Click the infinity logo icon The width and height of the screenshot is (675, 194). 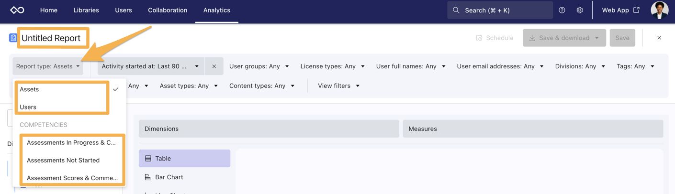tap(17, 10)
